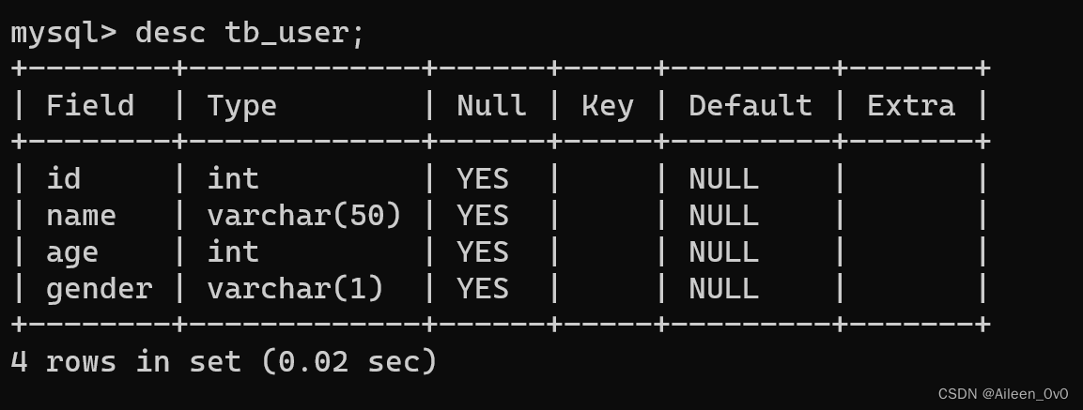
Task: Click the Extra column header
Action: [x=910, y=105]
